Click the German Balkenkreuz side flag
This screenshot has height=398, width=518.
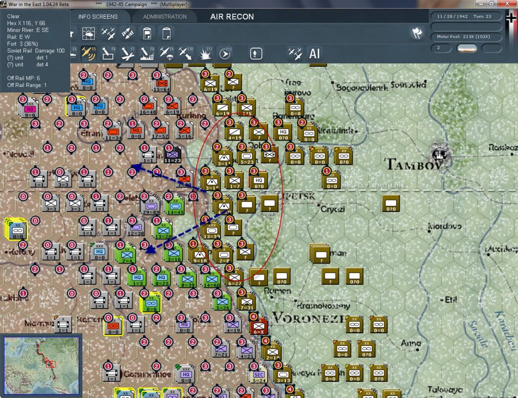[511, 18]
